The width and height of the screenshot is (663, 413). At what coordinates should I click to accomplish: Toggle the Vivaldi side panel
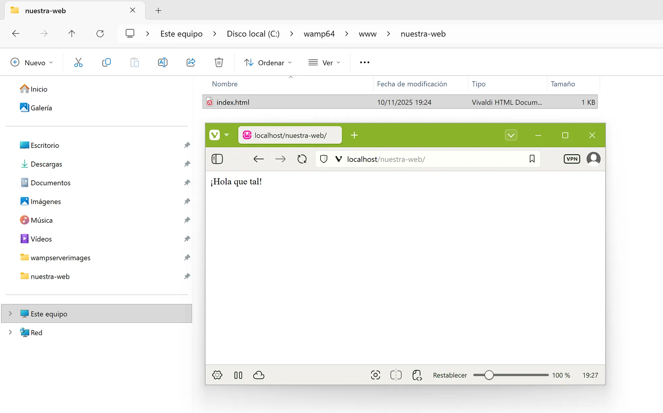click(x=217, y=159)
